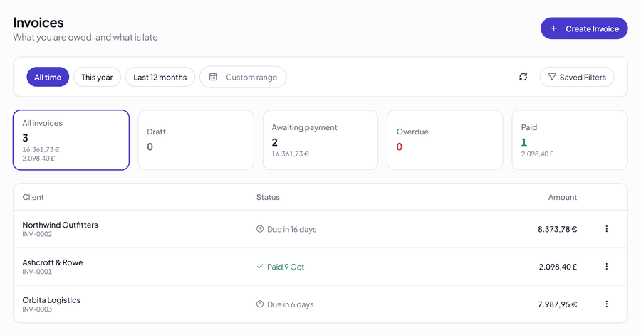
Task: Click the checkmark icon beside Paid 9 Oct
Action: point(259,267)
